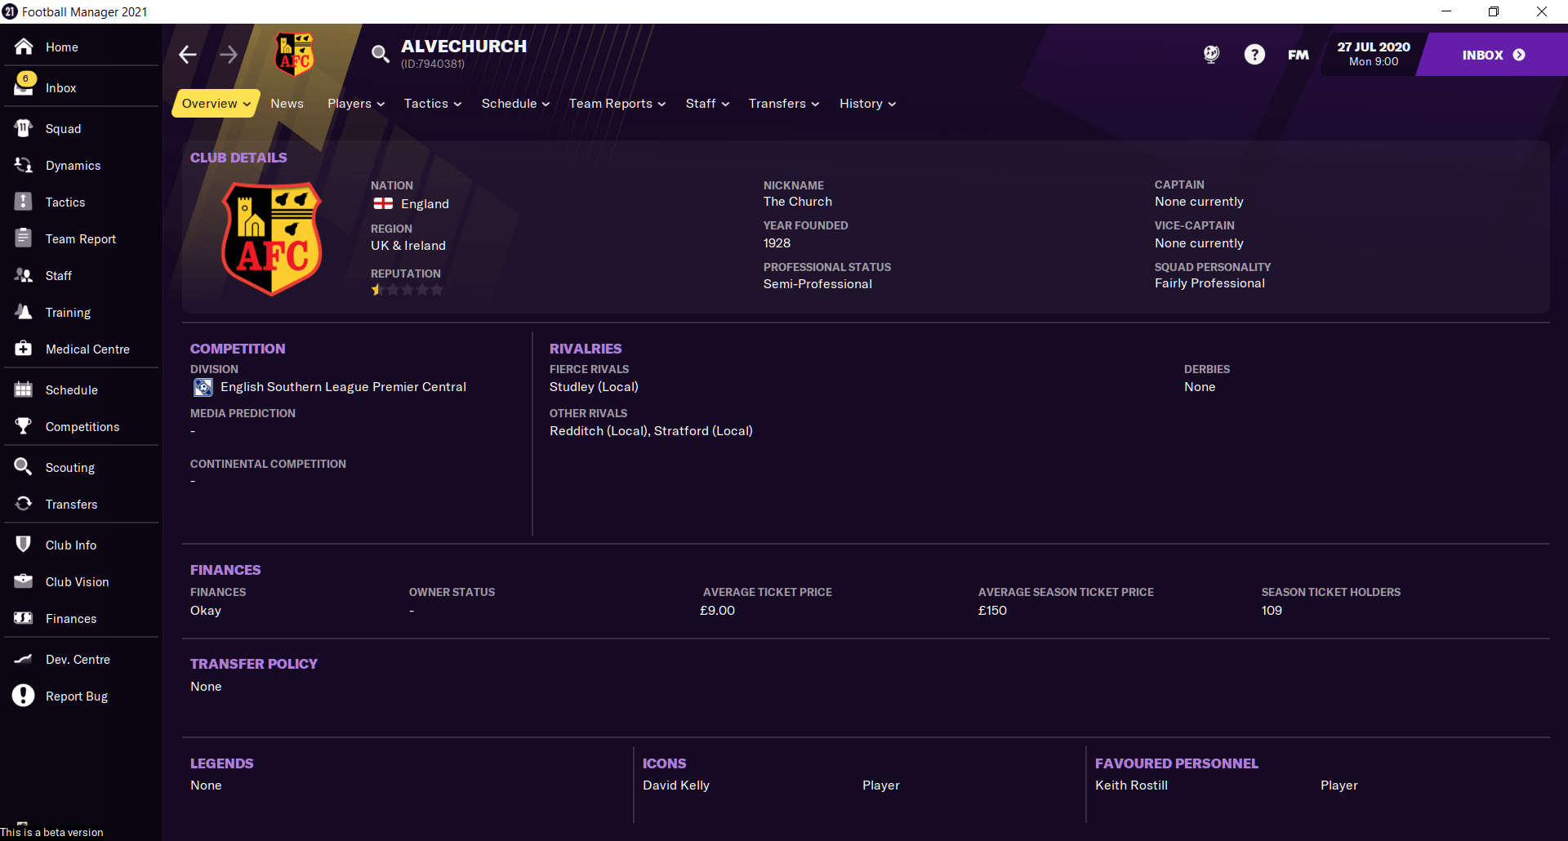Open the David Kelly icon player link
Viewport: 1568px width, 841px height.
coord(676,785)
